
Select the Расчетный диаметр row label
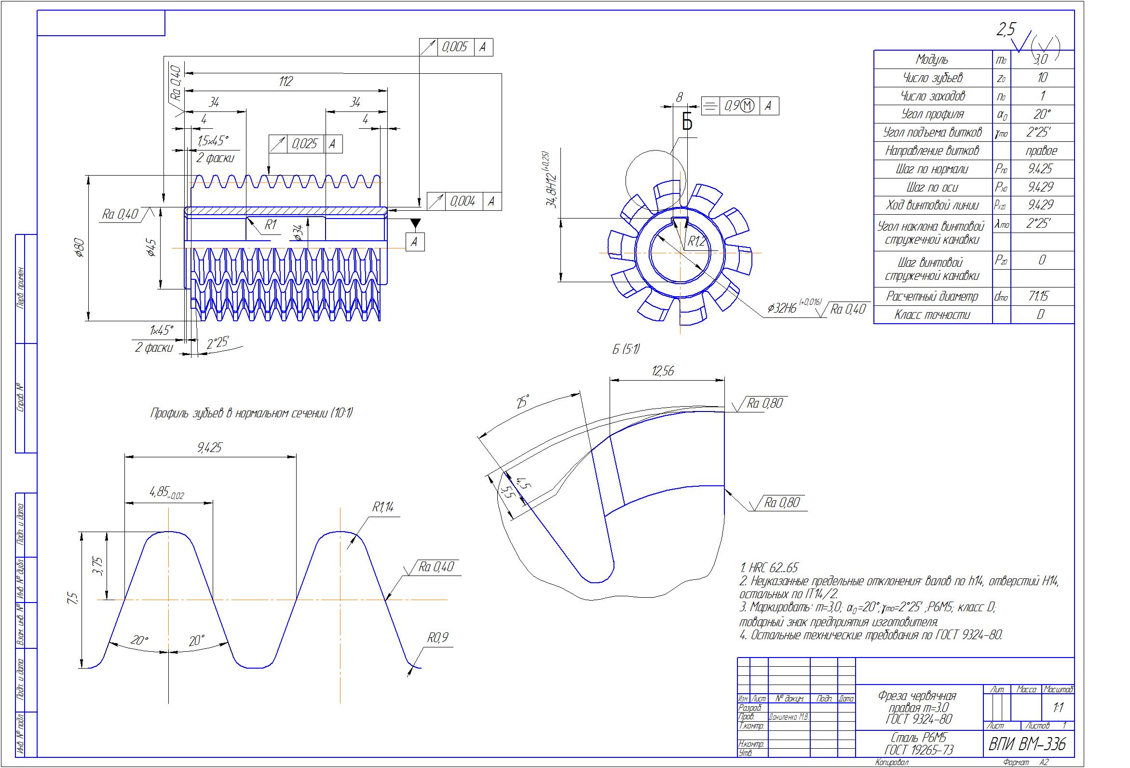(932, 296)
